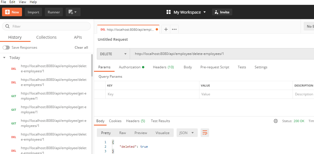Viewport: 314px width, 154px height.
Task: Toggle the wrap lines icon
Action: pyautogui.click(x=205, y=133)
